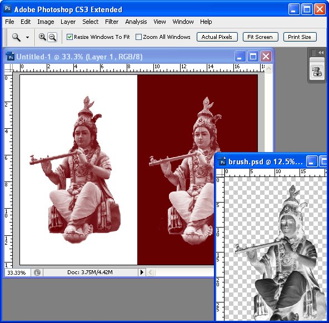Click the Doc: 3.75M/4.42M status text
Image resolution: width=329 pixels, height=323 pixels.
(x=90, y=272)
